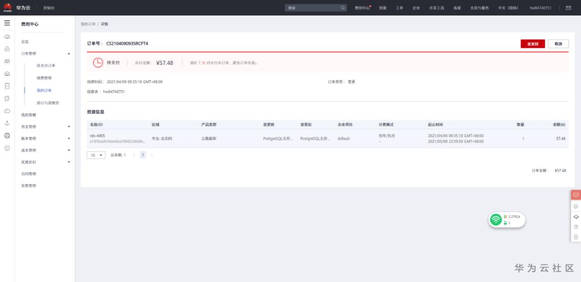Click the next page arrow

click(151, 155)
